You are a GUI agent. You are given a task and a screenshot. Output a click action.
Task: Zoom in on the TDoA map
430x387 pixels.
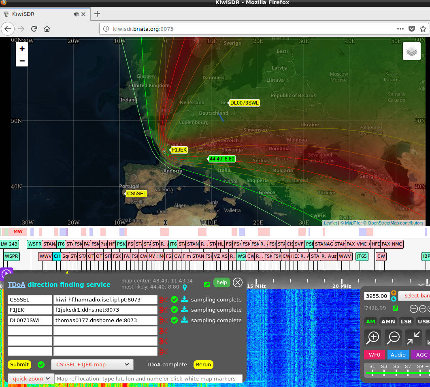pos(22,49)
